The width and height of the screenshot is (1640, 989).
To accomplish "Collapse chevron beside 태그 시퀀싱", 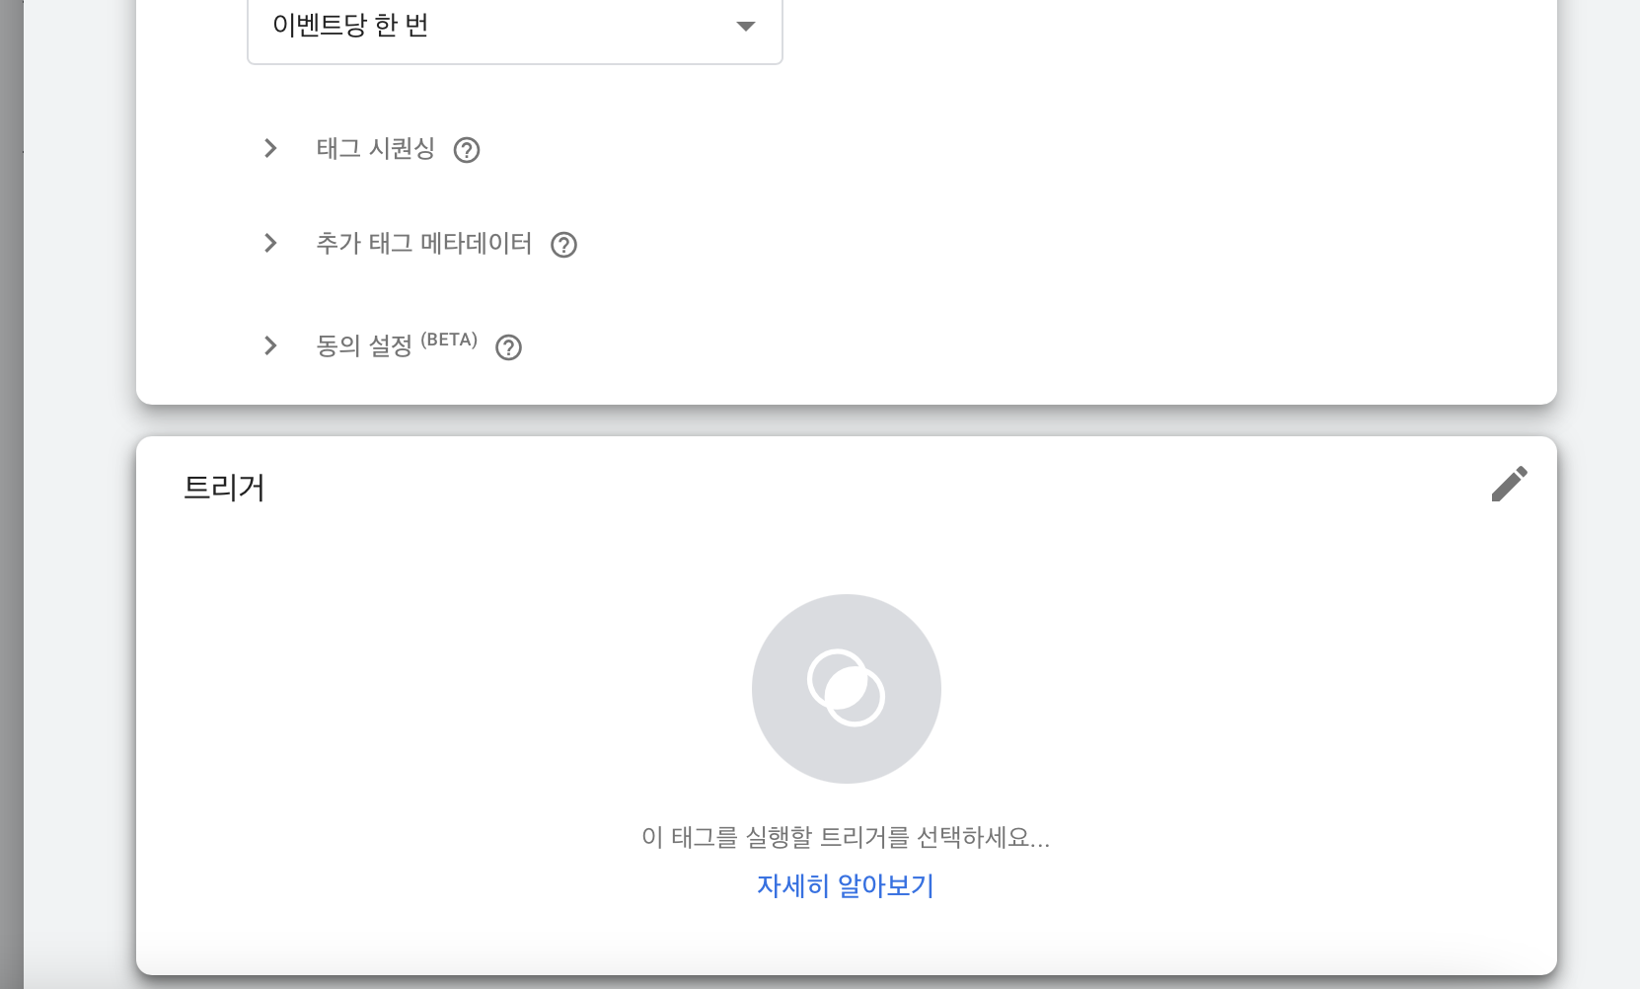I will coord(270,148).
